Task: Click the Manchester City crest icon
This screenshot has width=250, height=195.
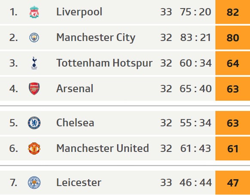Action: coord(34,38)
